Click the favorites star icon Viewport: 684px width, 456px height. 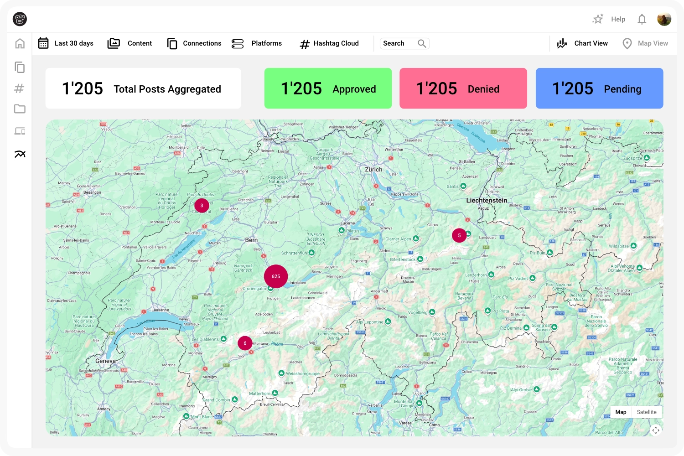pos(597,19)
